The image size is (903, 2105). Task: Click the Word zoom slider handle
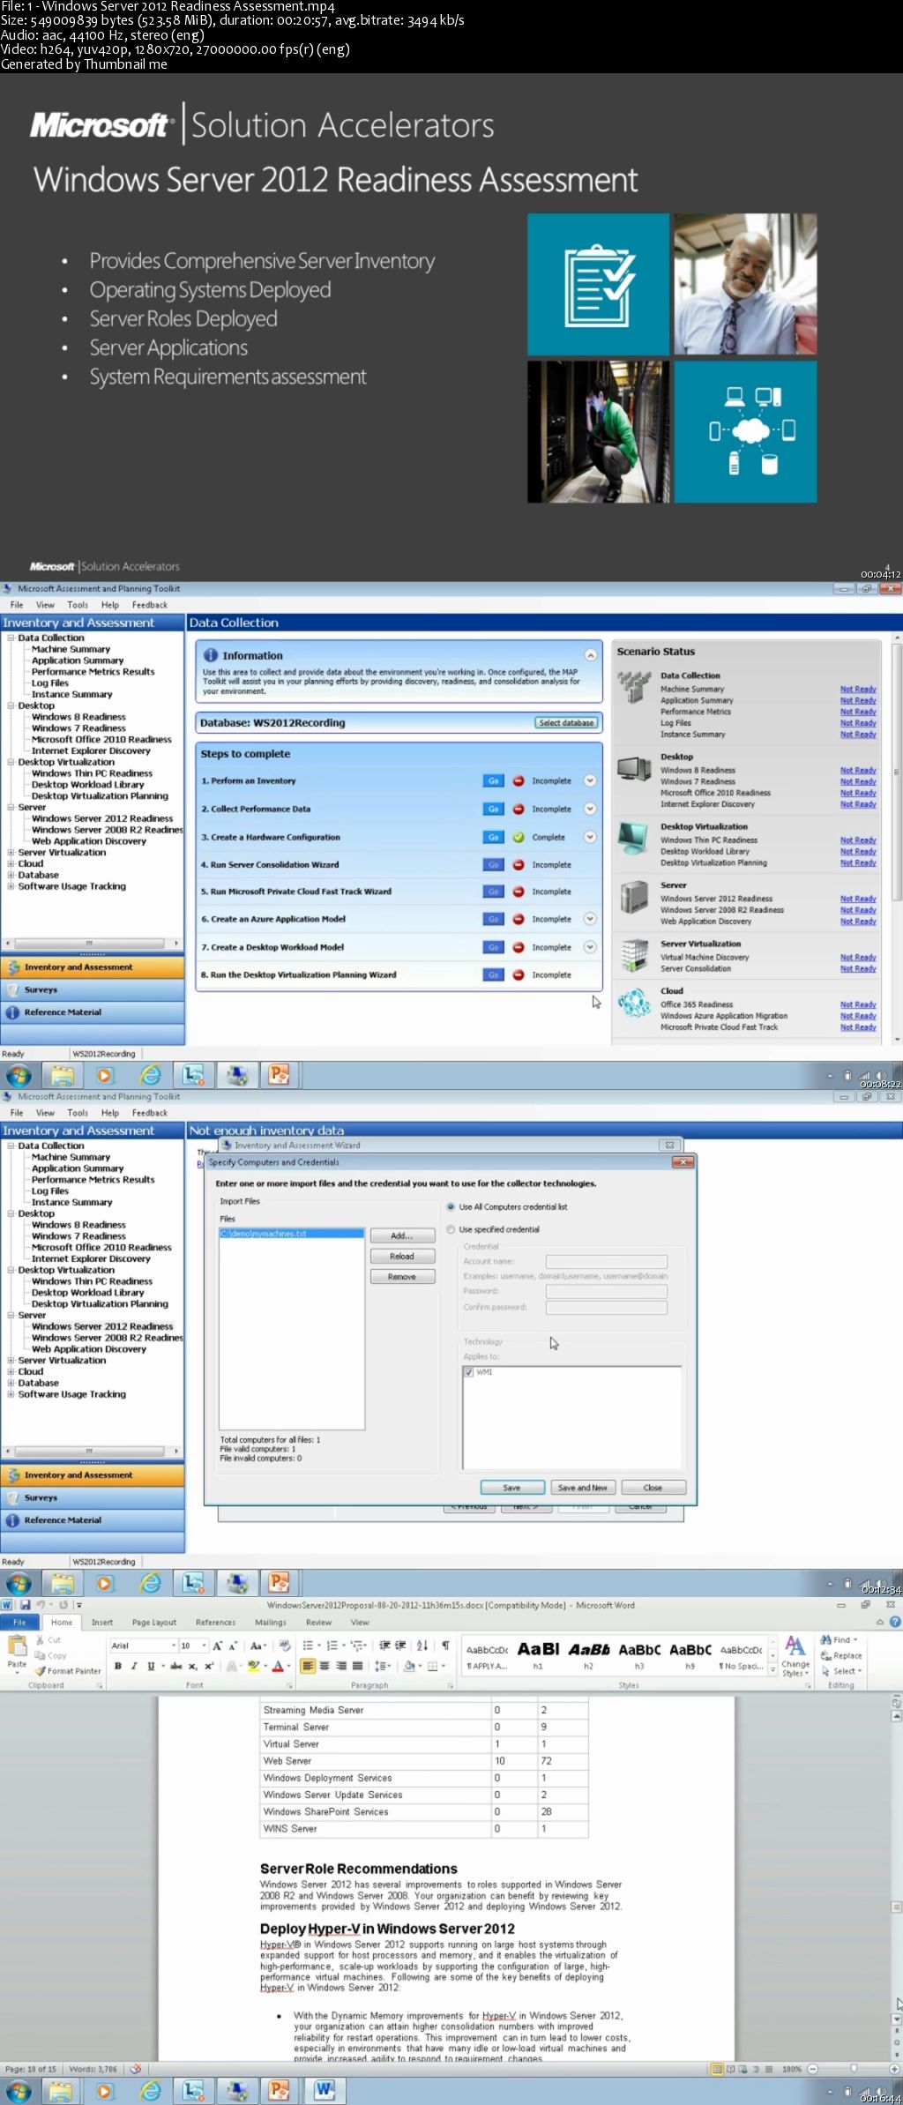(854, 2068)
